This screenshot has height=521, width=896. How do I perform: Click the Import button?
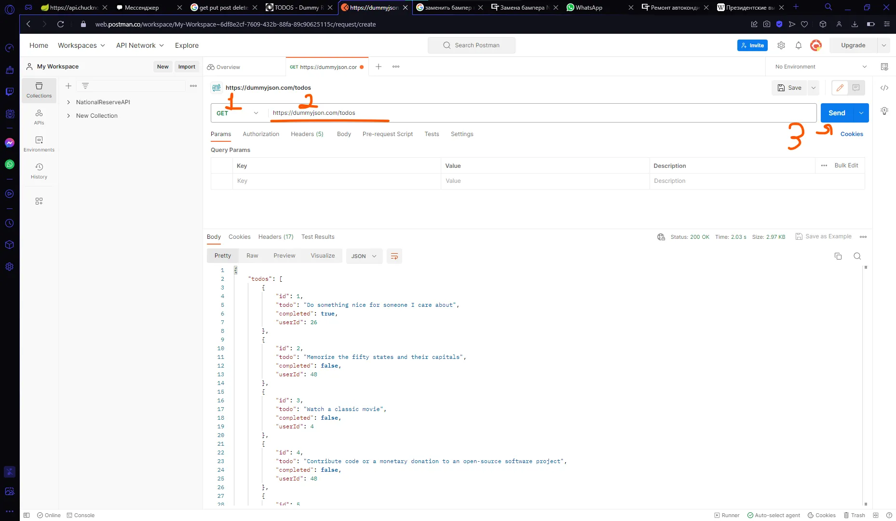click(x=187, y=67)
